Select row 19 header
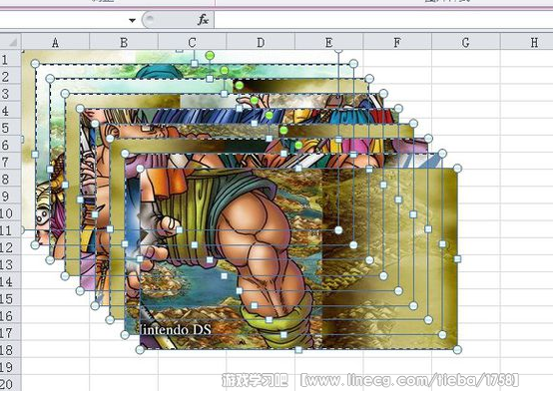This screenshot has width=553, height=397. pyautogui.click(x=11, y=367)
